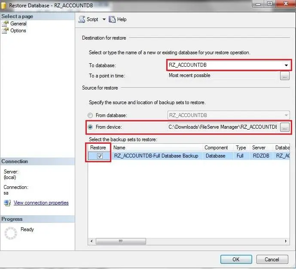Screen dimensions: 296x269
Task: Maximize the Restore Database window
Action: click(x=270, y=3)
